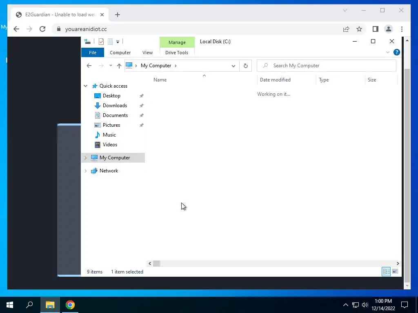Open the File tab in Explorer ribbon

[x=93, y=53]
